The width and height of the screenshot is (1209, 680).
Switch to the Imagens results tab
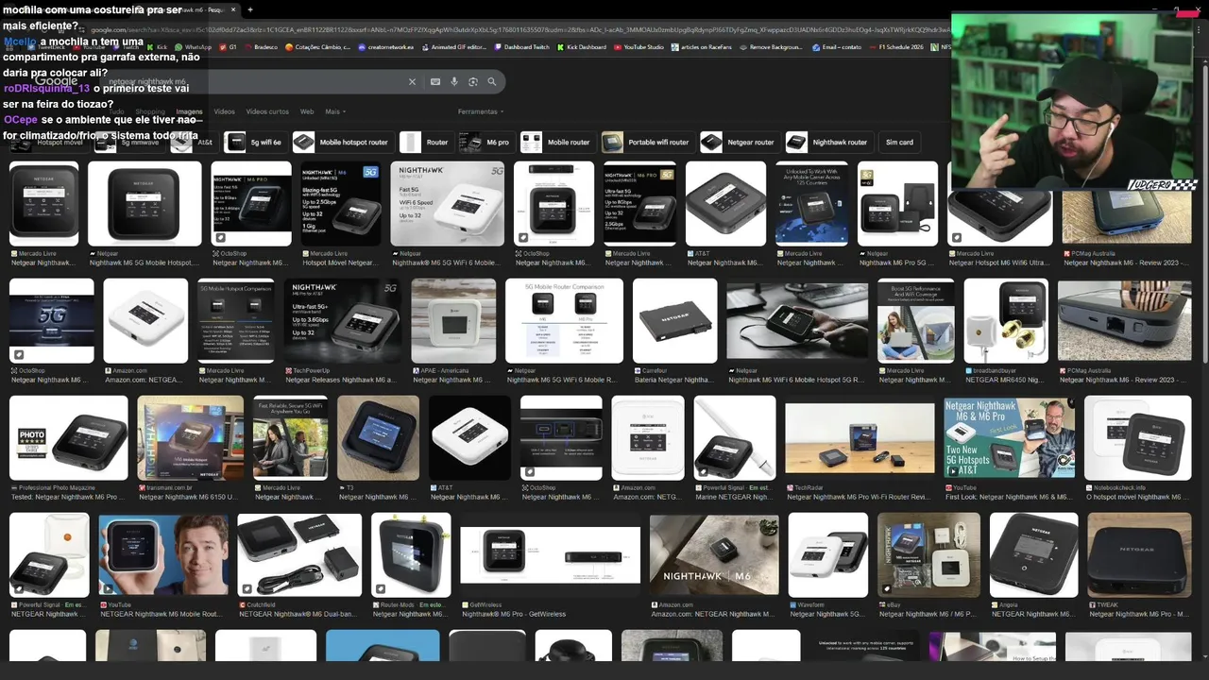tap(189, 111)
